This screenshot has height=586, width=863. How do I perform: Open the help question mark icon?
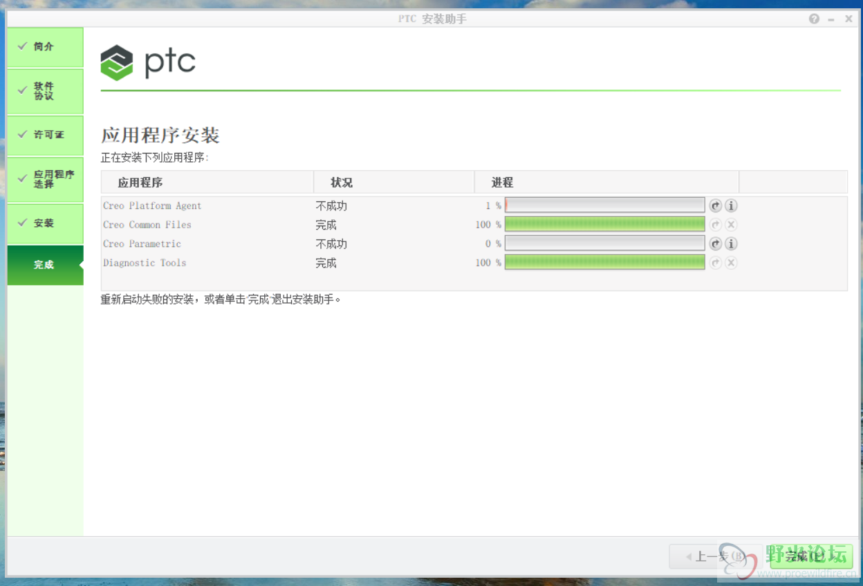pyautogui.click(x=814, y=19)
